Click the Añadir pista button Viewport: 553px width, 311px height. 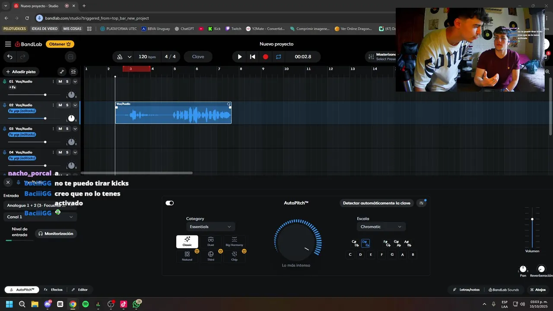[21, 72]
